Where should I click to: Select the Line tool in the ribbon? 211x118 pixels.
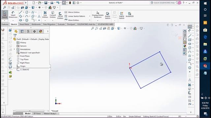click(x=20, y=12)
